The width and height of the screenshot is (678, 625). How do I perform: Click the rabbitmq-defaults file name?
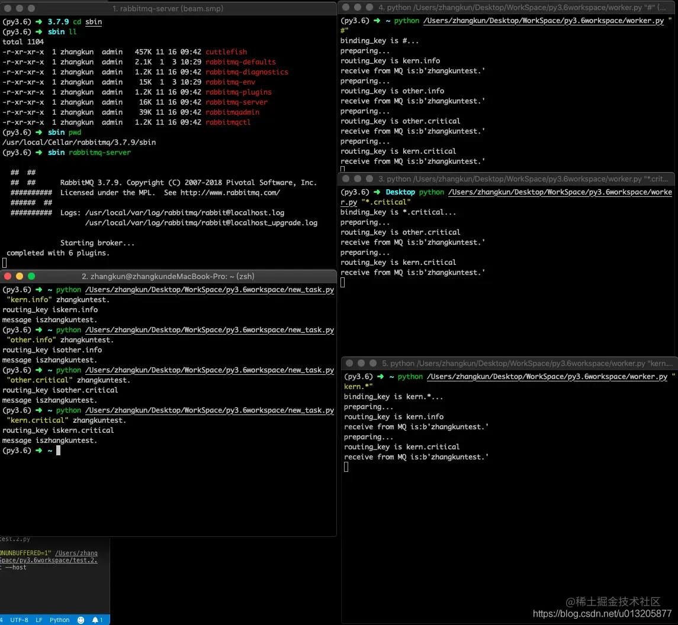pyautogui.click(x=240, y=61)
